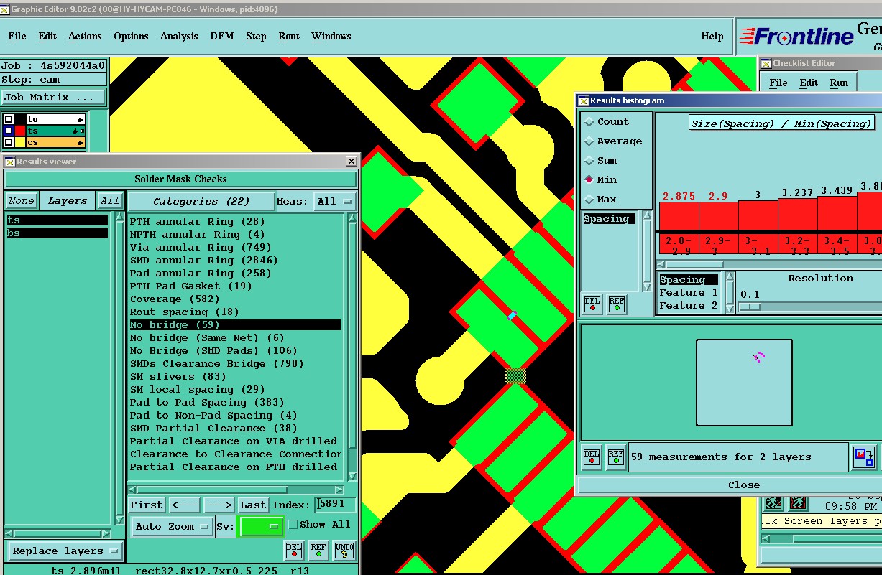Open the Replace layers dropdown
The height and width of the screenshot is (575, 882).
[64, 551]
